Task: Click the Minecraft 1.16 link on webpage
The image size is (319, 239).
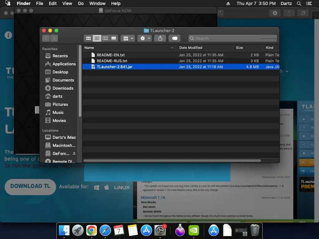Action: tap(153, 197)
